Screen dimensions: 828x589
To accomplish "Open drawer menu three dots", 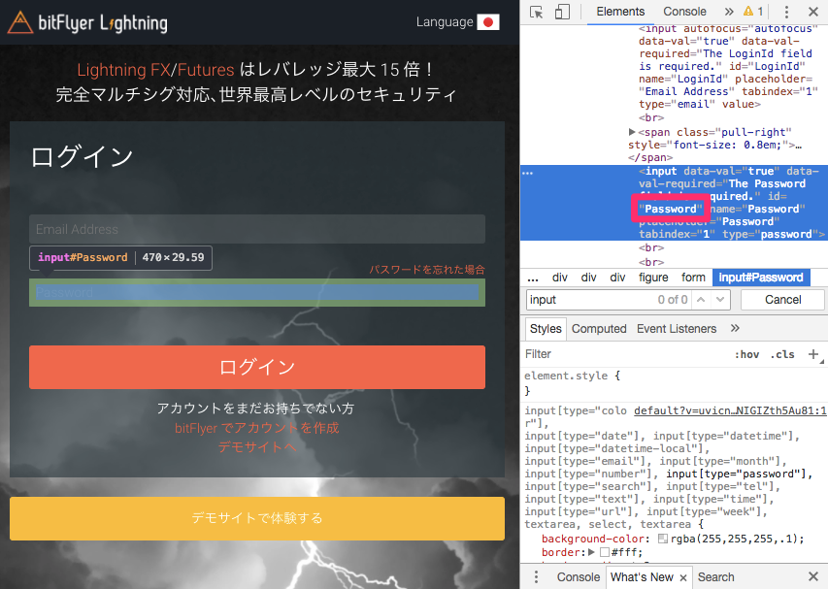I will click(x=536, y=576).
